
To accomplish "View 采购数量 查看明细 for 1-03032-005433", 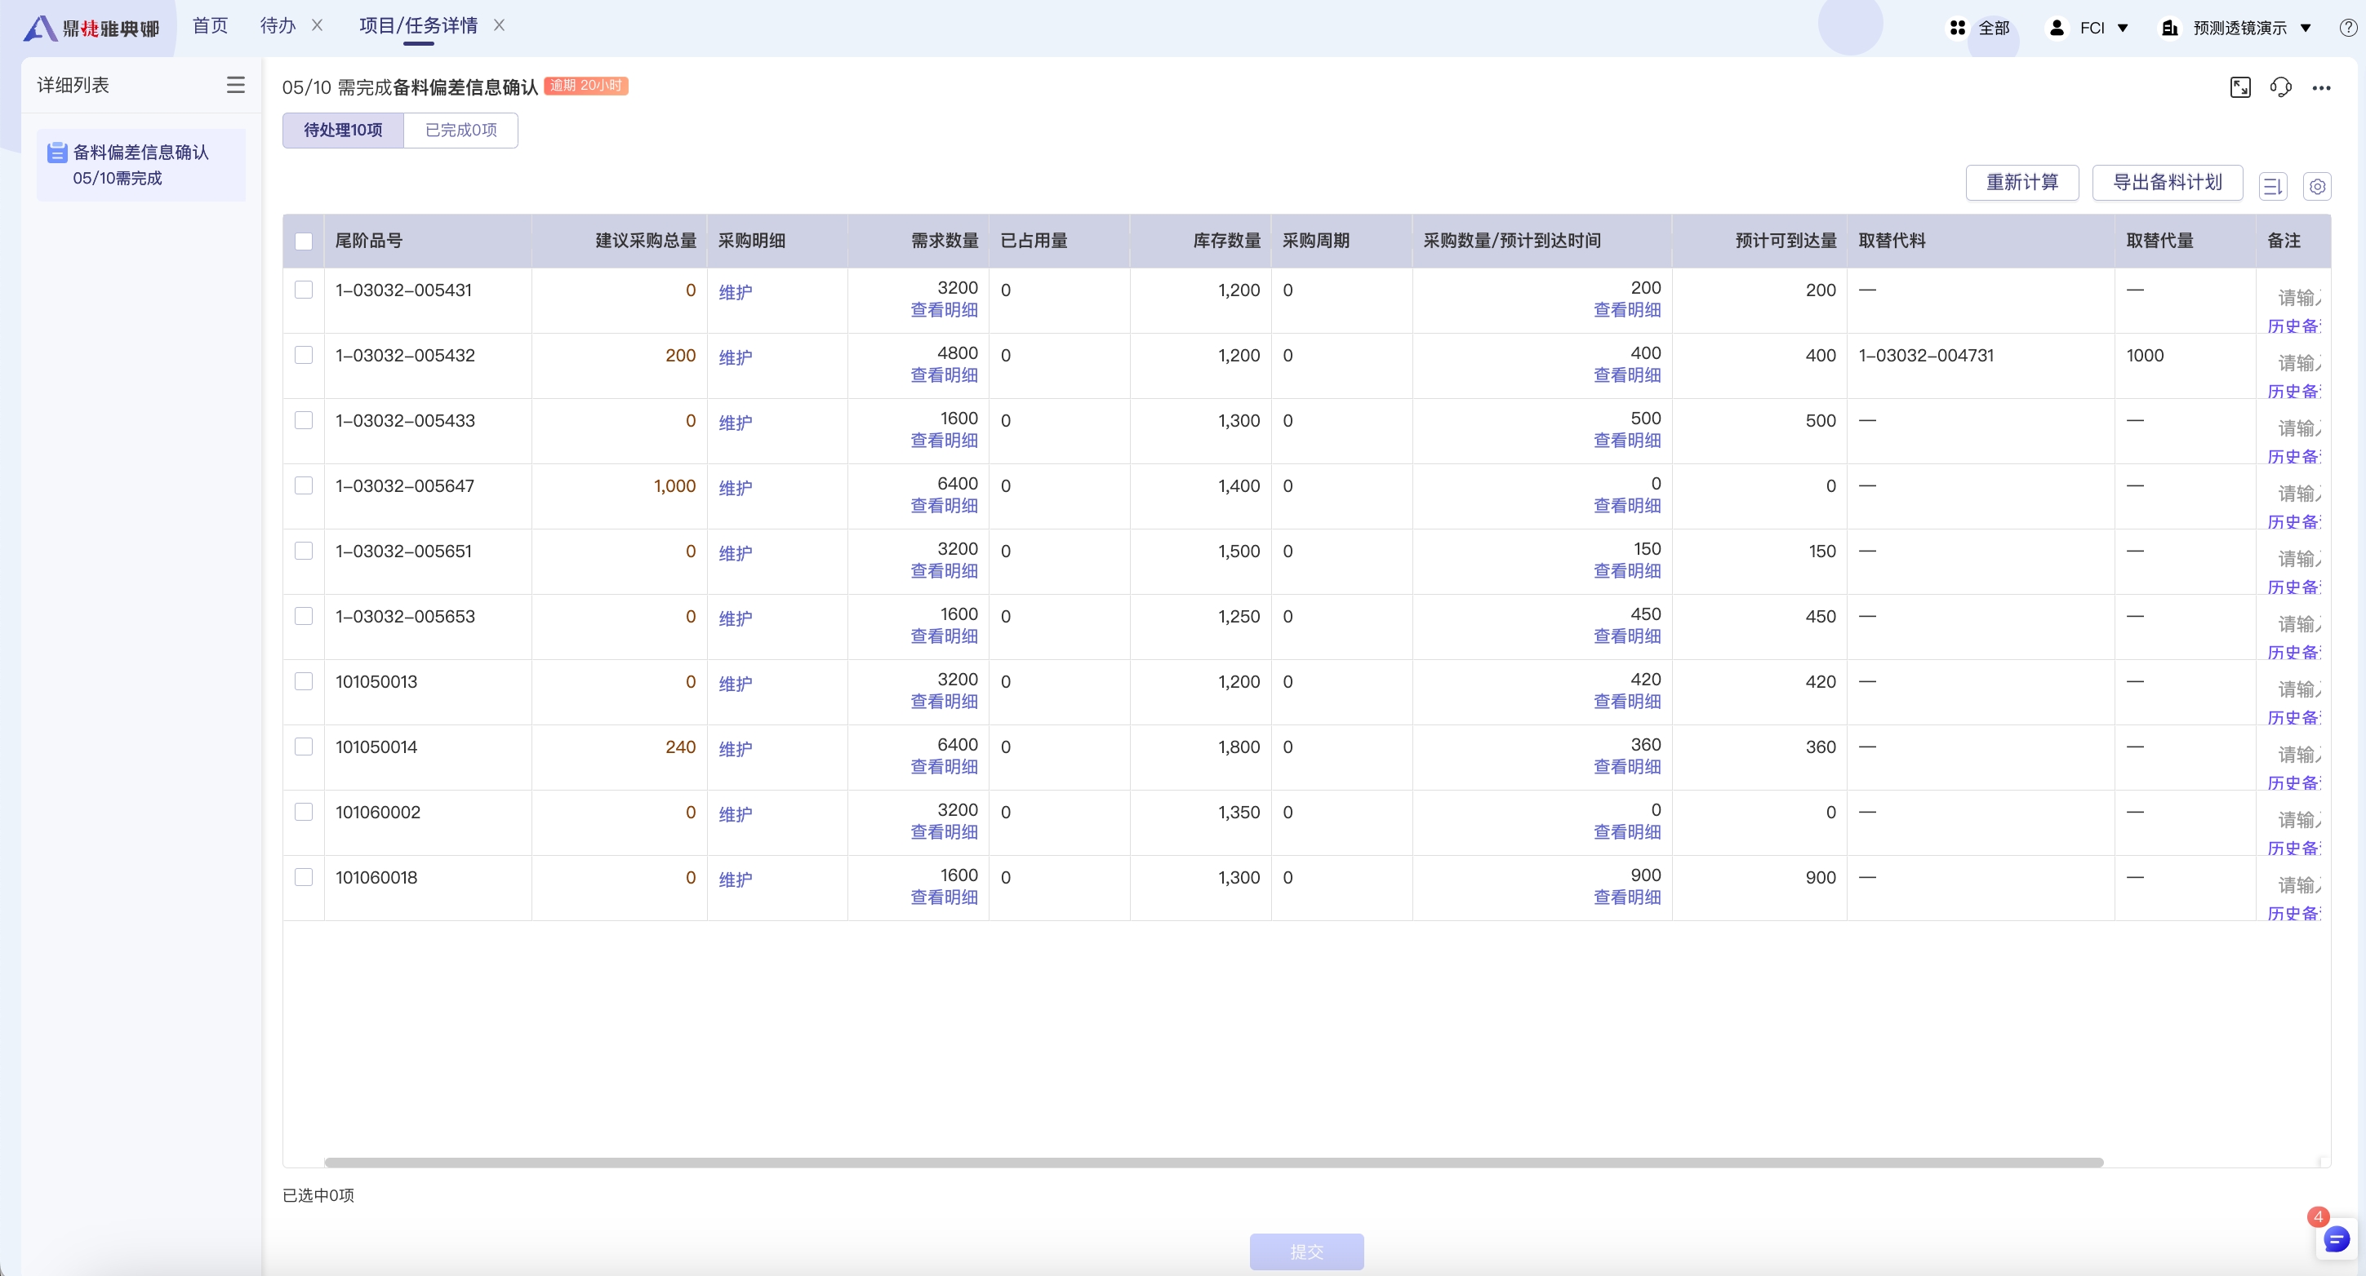I will tap(1626, 441).
